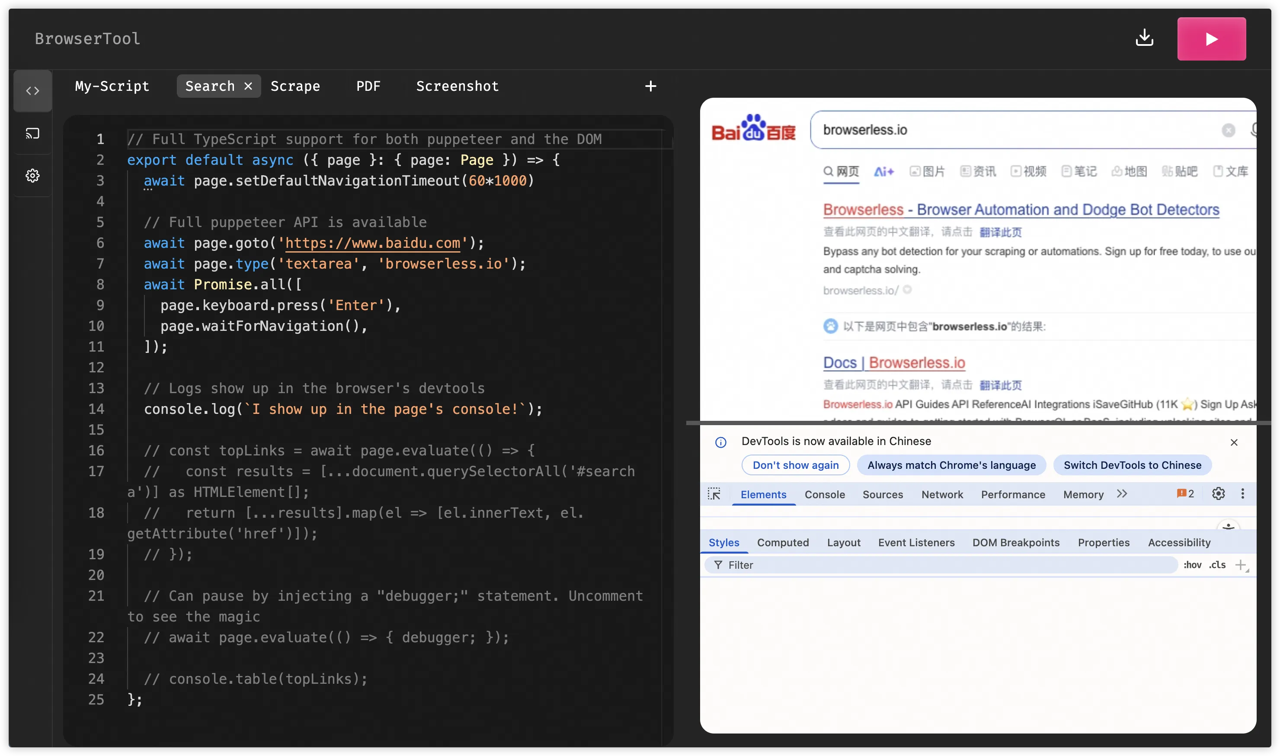This screenshot has width=1280, height=756.
Task: Run the script with the pink play button
Action: click(1211, 39)
